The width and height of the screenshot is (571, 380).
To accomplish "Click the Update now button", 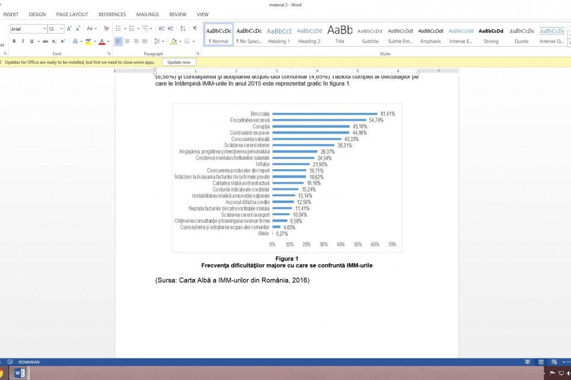I will pos(179,62).
